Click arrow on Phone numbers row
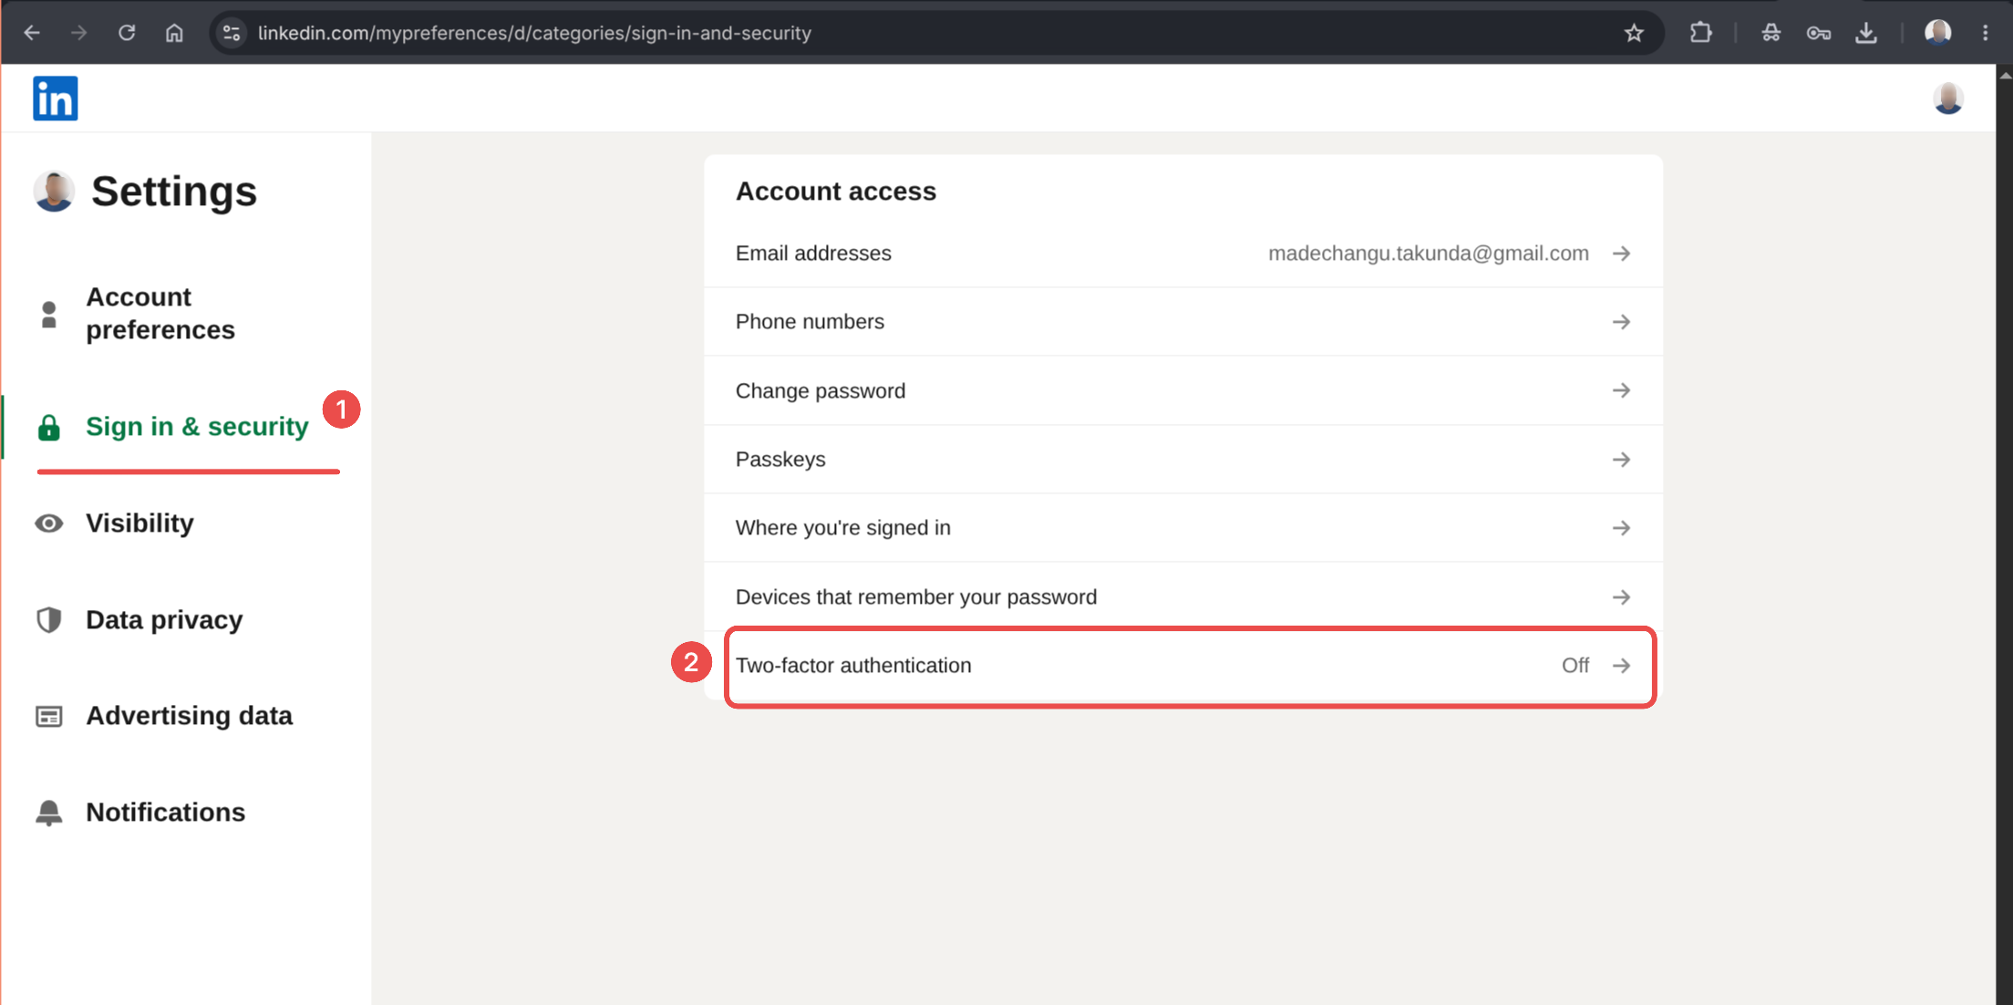This screenshot has height=1005, width=2013. tap(1621, 322)
